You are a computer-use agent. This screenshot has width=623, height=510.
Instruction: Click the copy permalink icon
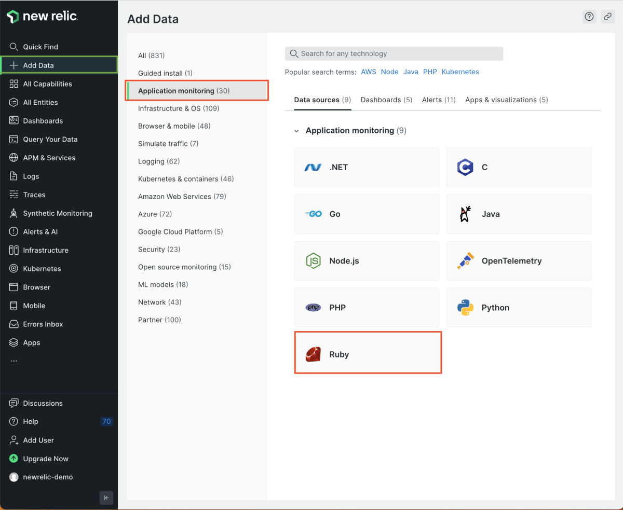pyautogui.click(x=607, y=17)
